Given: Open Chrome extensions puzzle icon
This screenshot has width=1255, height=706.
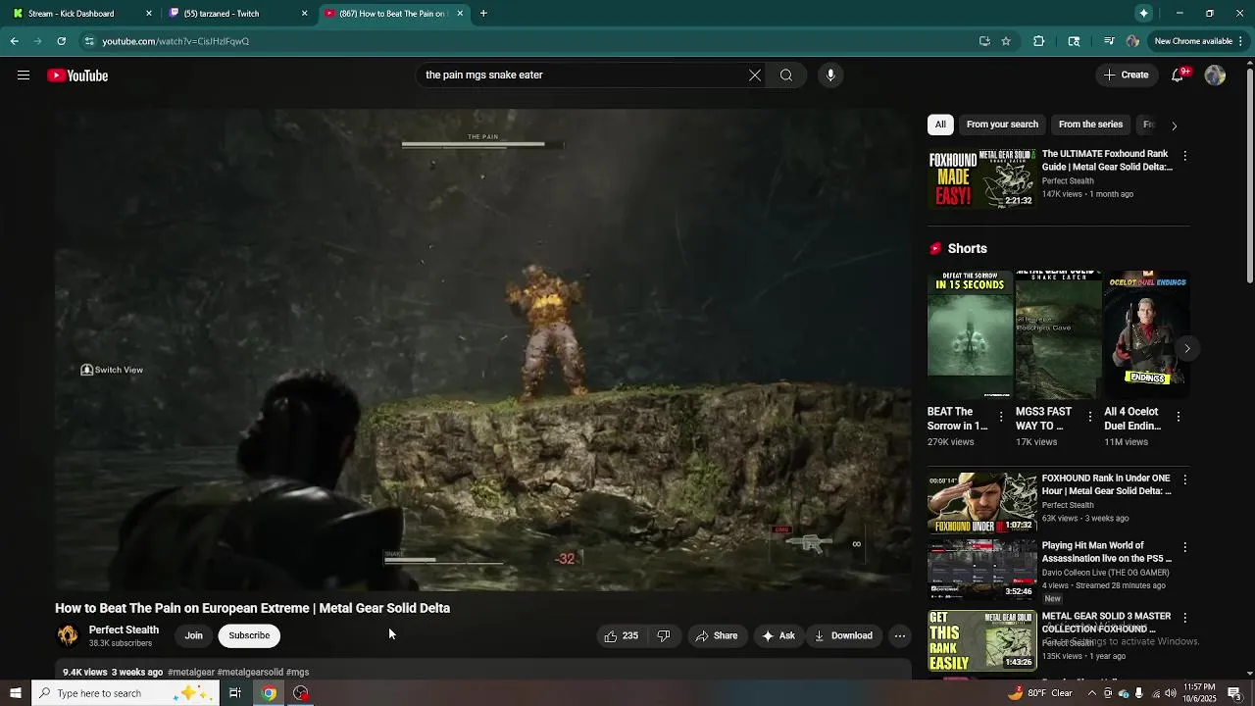Looking at the screenshot, I should [x=1039, y=41].
